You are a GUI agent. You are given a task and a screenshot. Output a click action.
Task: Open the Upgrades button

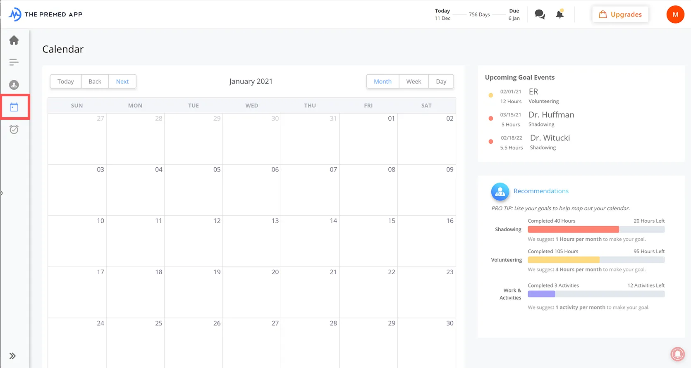coord(620,14)
